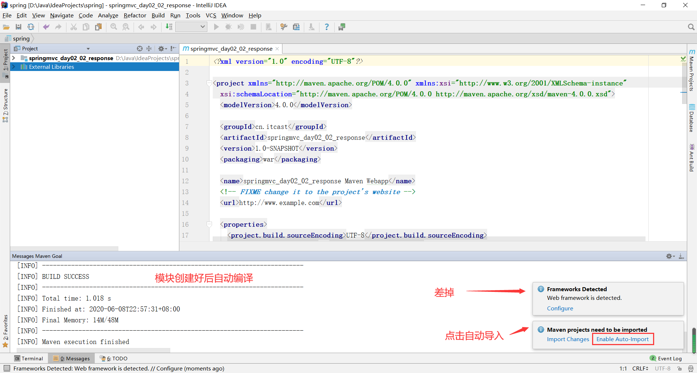The image size is (697, 373).
Task: Open the run configuration dropdown
Action: click(x=191, y=27)
